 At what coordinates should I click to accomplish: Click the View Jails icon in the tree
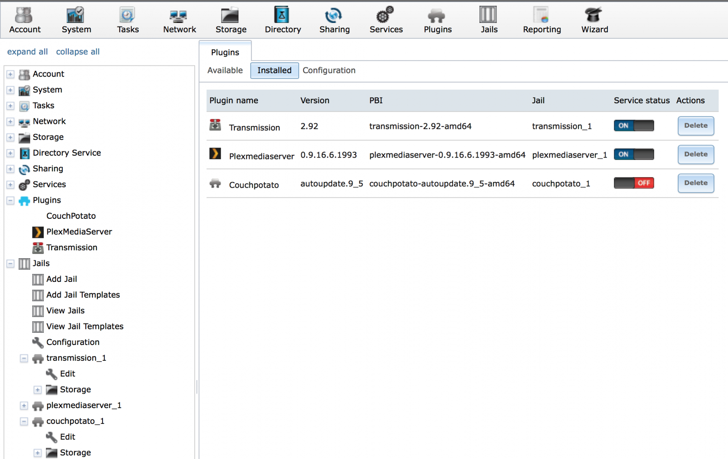tap(37, 311)
